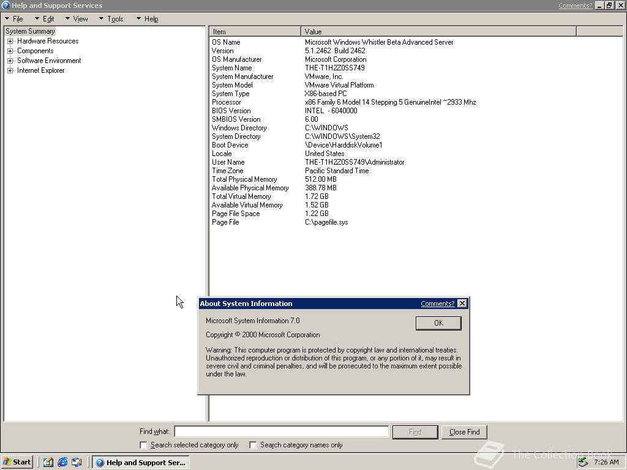This screenshot has height=470, width=627.
Task: Click the BIOS Version row label
Action: click(231, 111)
